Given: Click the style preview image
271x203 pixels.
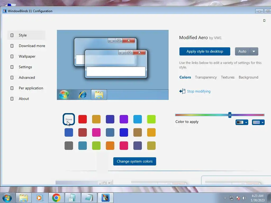Looking at the screenshot, I should pyautogui.click(x=113, y=65).
